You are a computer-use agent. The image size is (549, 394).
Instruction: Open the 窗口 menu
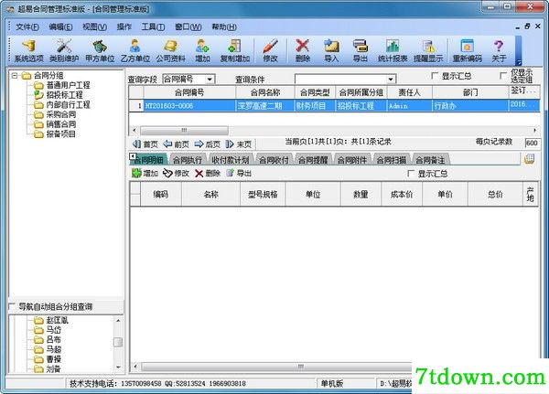[188, 27]
